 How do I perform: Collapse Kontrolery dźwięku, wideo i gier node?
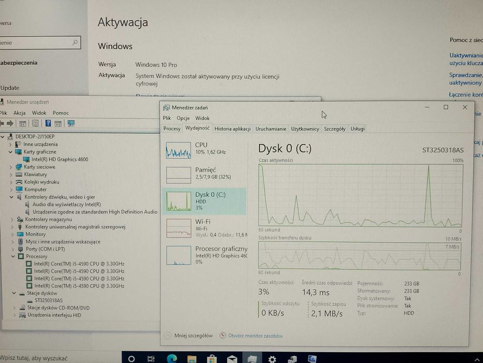coord(11,197)
